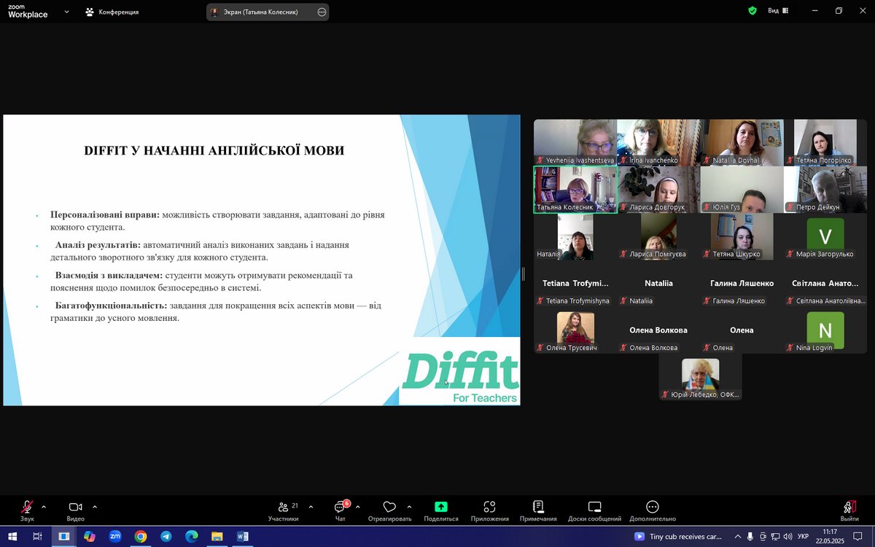Click the system tray microphone icon
875x547 pixels.
tap(750, 537)
